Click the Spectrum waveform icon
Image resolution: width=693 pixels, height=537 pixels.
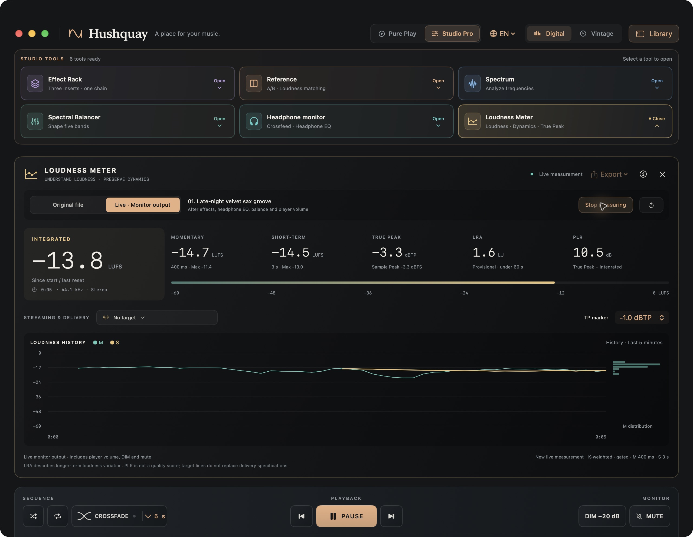click(x=472, y=83)
